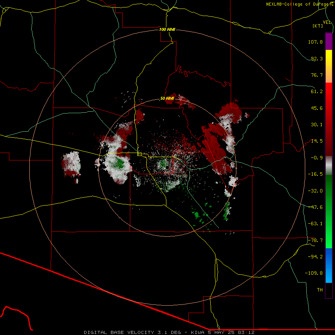This screenshot has width=335, height=335.
Task: Select the 14.5 legend value
Action: [x=317, y=141]
